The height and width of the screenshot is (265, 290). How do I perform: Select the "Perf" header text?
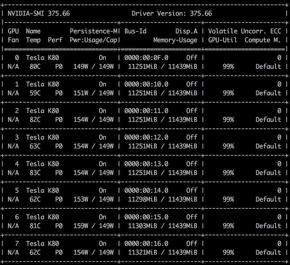pyautogui.click(x=55, y=40)
